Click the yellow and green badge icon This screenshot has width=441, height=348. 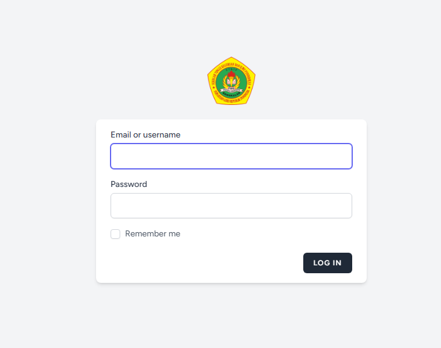coord(231,81)
